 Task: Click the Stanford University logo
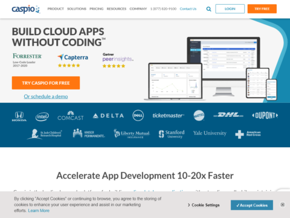tap(172, 134)
